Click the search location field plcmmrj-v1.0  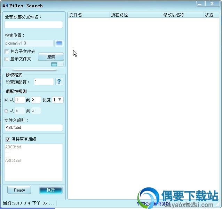point(29,43)
